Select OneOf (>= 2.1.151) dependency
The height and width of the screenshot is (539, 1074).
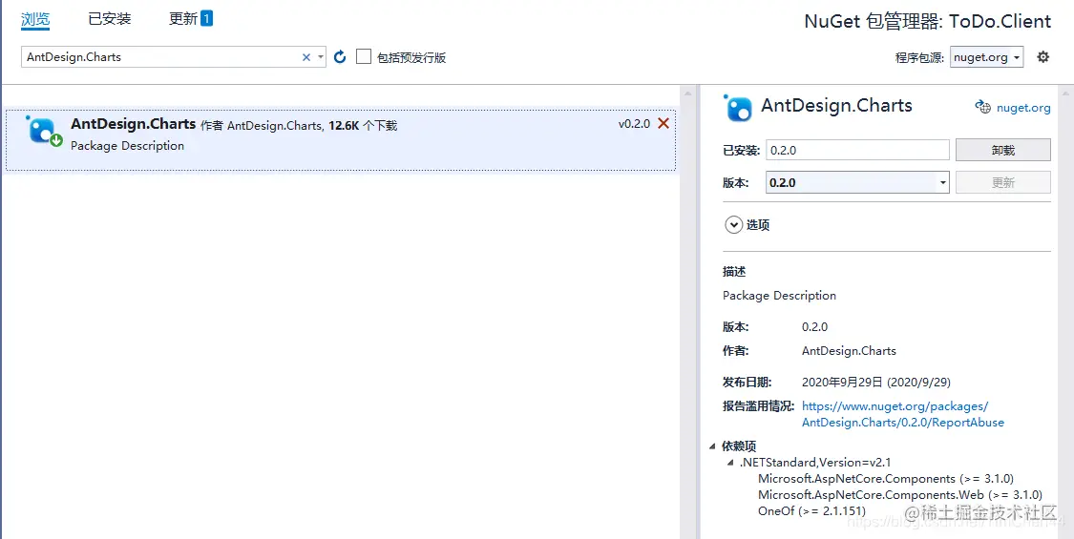811,511
